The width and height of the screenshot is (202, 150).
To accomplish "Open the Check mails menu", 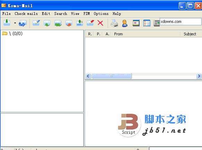I will [x=26, y=14].
